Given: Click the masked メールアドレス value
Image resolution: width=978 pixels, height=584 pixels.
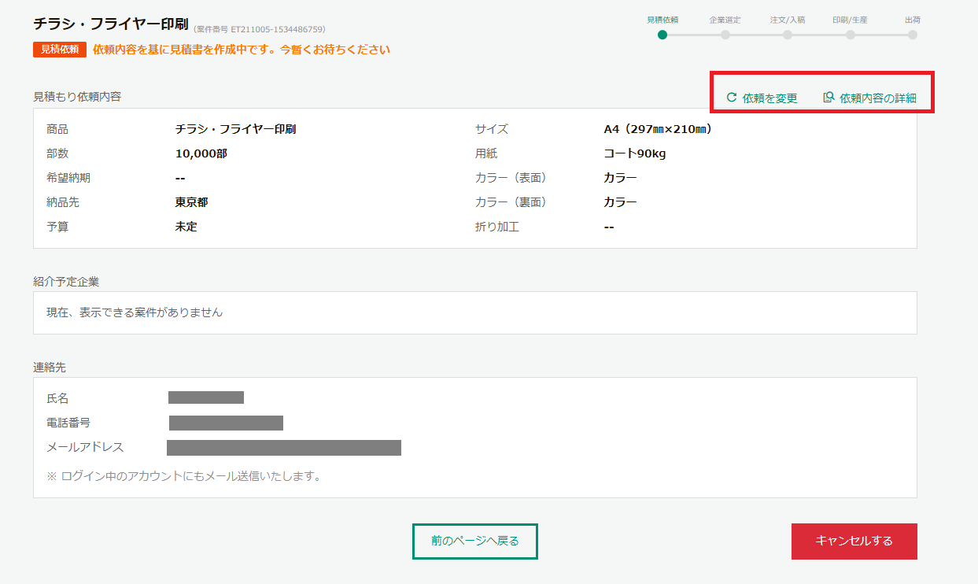Looking at the screenshot, I should click(x=283, y=448).
